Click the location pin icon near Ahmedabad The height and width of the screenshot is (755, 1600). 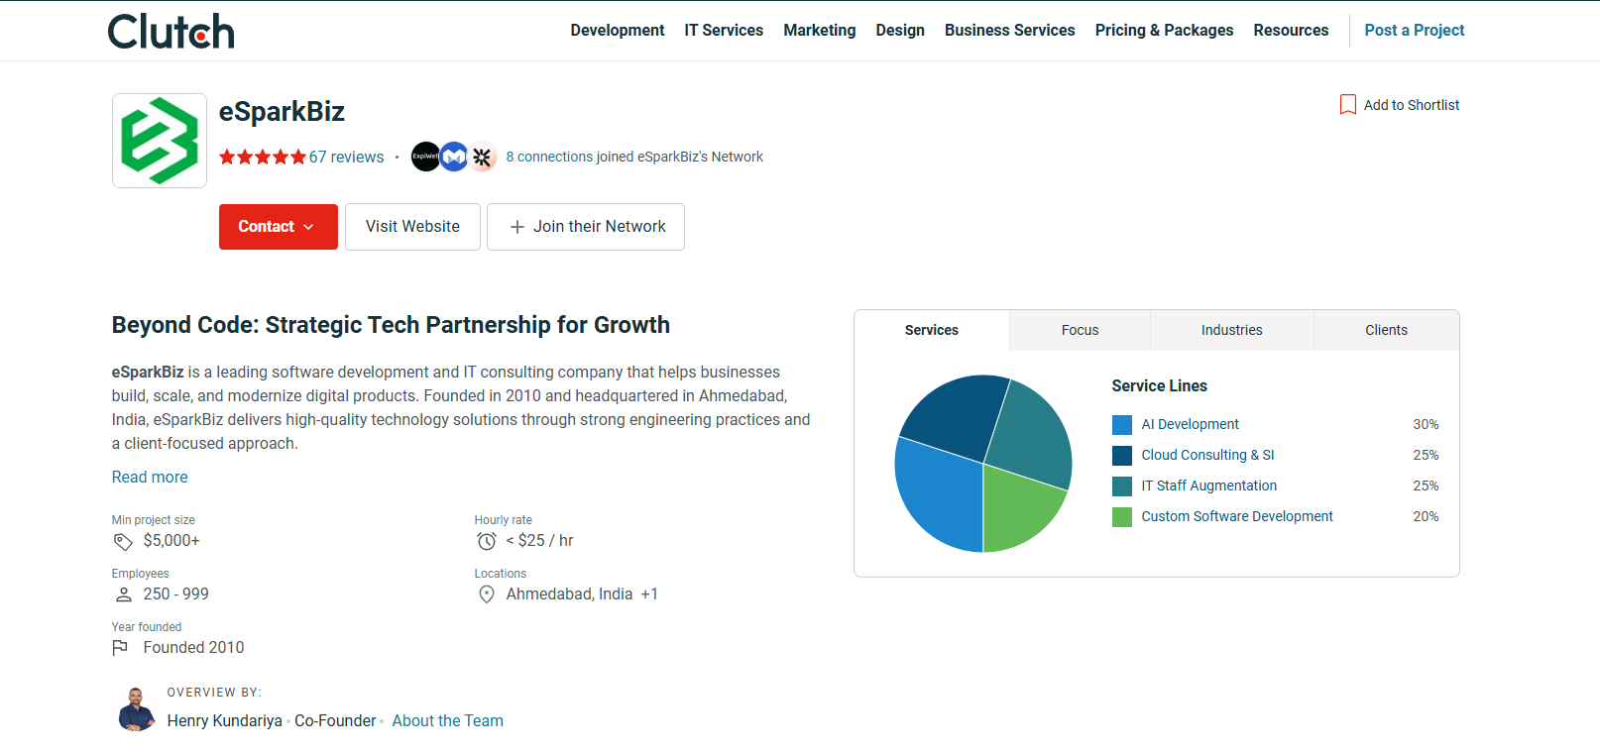487,594
